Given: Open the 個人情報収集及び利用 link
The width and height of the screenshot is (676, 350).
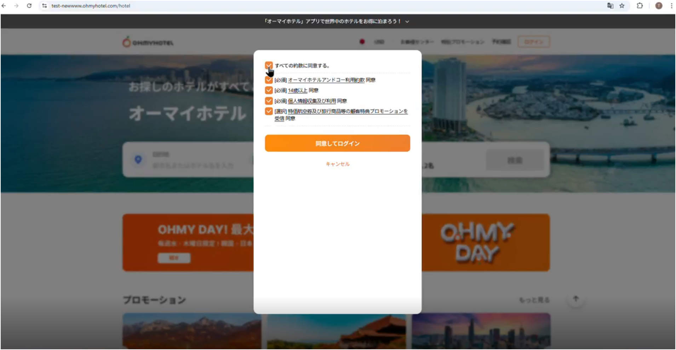Looking at the screenshot, I should click(312, 101).
